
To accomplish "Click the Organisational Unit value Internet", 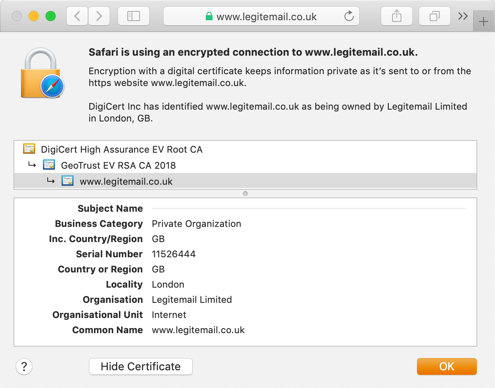I will point(169,315).
